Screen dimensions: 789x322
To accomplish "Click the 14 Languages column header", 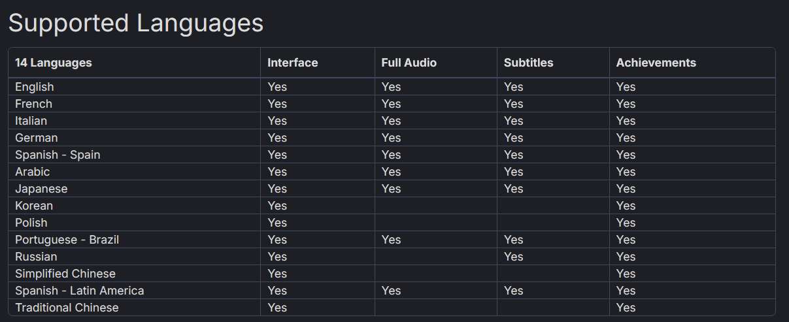I will click(x=53, y=63).
